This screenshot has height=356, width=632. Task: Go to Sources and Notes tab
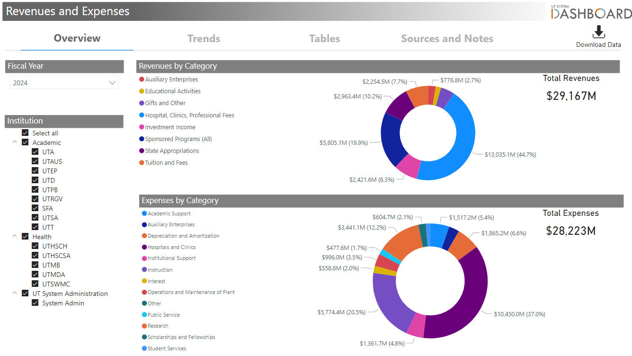coord(447,39)
